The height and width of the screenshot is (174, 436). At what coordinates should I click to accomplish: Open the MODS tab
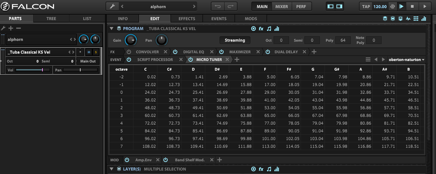tap(251, 19)
